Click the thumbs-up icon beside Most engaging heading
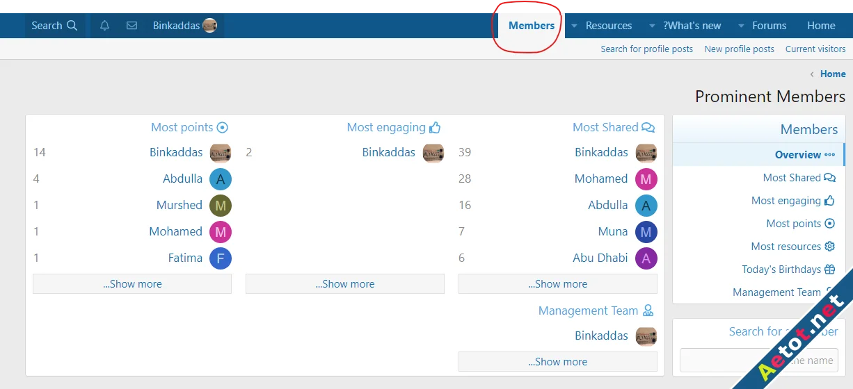The image size is (853, 389). click(436, 127)
